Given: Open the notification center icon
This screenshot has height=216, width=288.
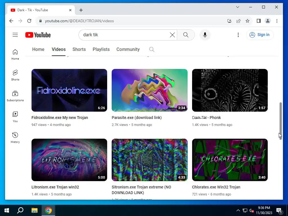Looking at the screenshot, I should click(x=279, y=210).
